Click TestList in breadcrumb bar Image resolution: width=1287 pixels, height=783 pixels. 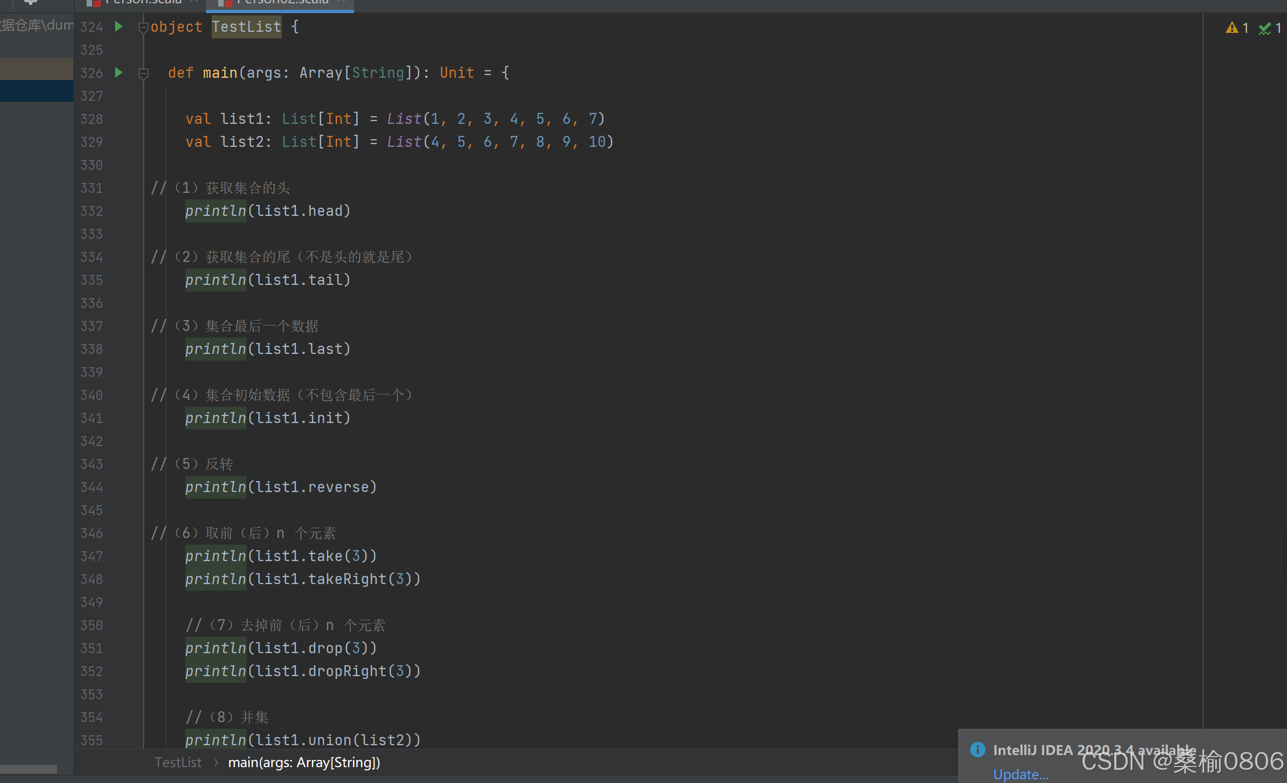[178, 762]
